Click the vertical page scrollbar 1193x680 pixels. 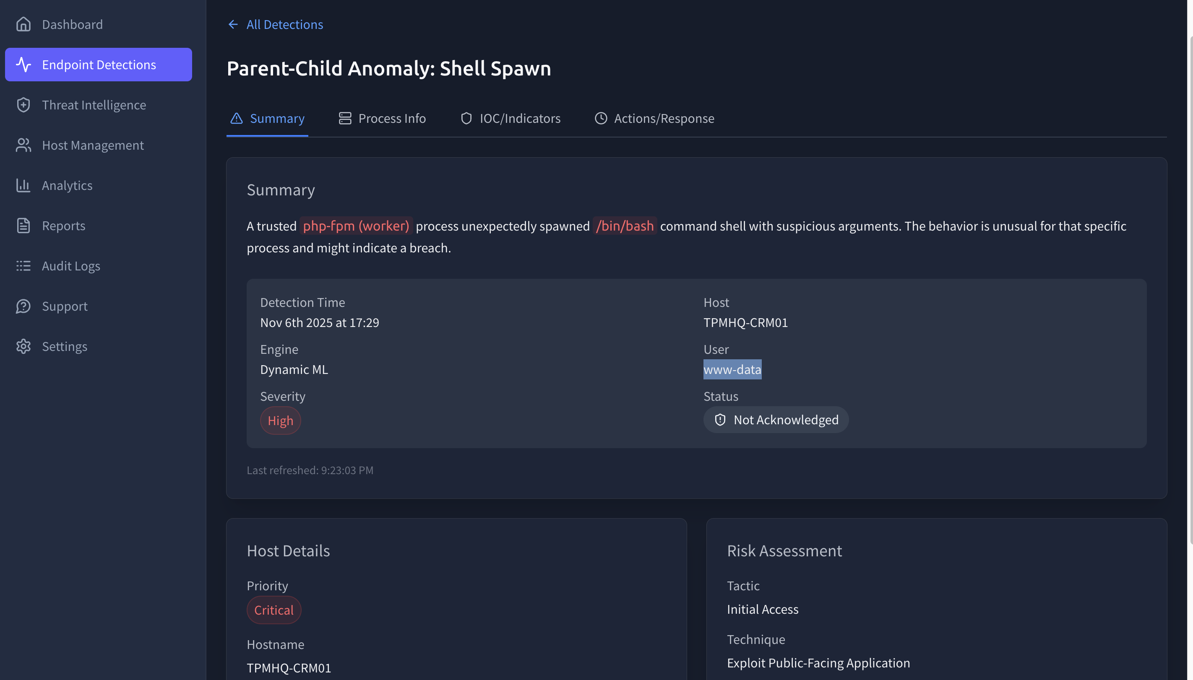coord(1190,290)
